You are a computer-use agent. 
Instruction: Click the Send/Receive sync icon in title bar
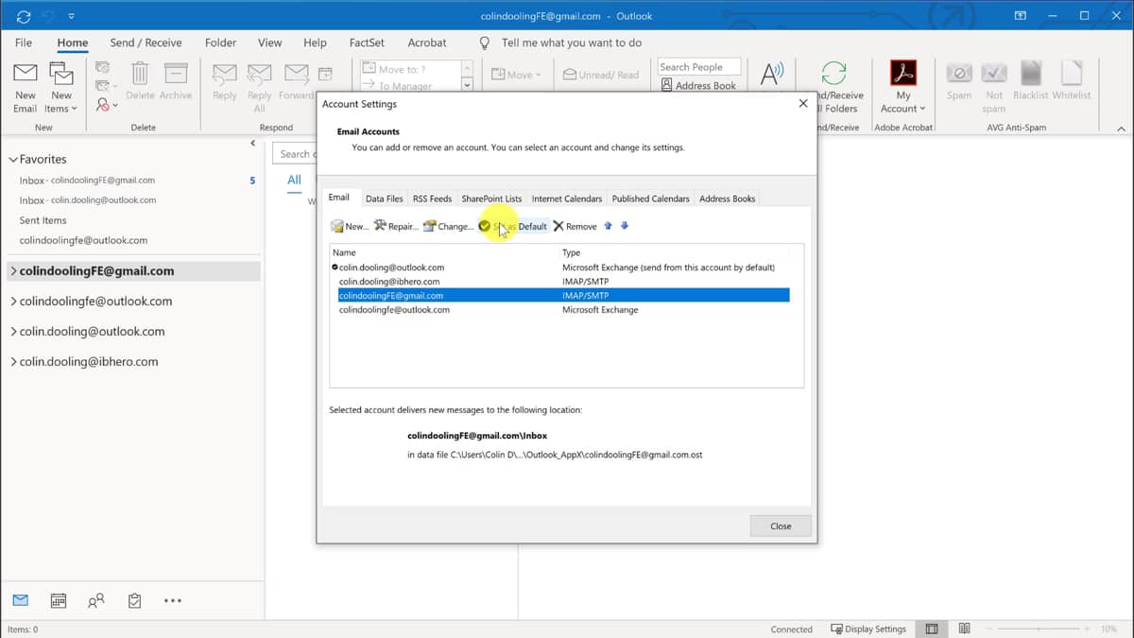(x=24, y=16)
